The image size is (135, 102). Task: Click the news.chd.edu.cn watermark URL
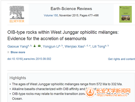tap(112, 95)
